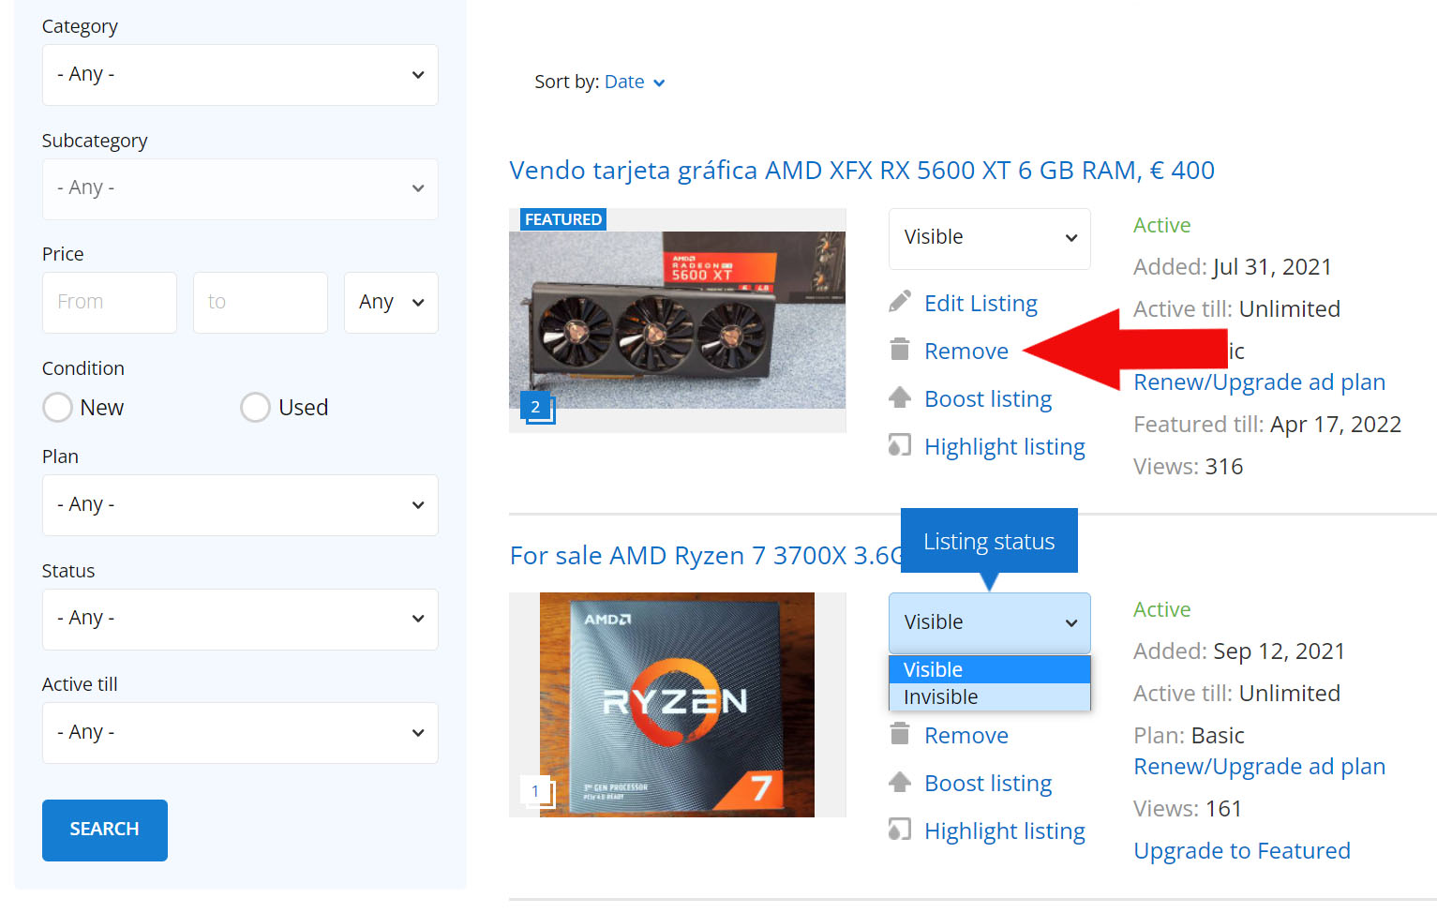1437x913 pixels.
Task: Click the Active status of RX 5600 XT listing
Action: point(1161,225)
